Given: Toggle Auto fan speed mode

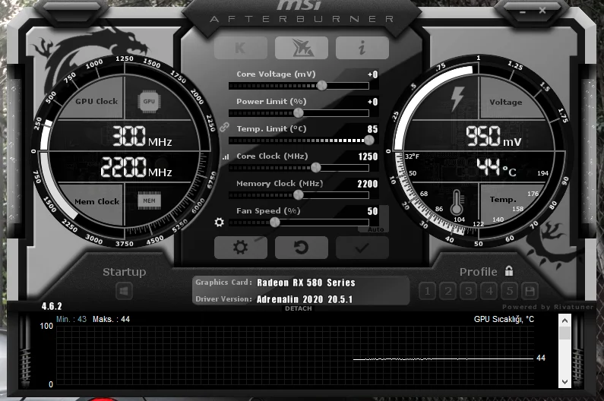Looking at the screenshot, I should pyautogui.click(x=376, y=229).
